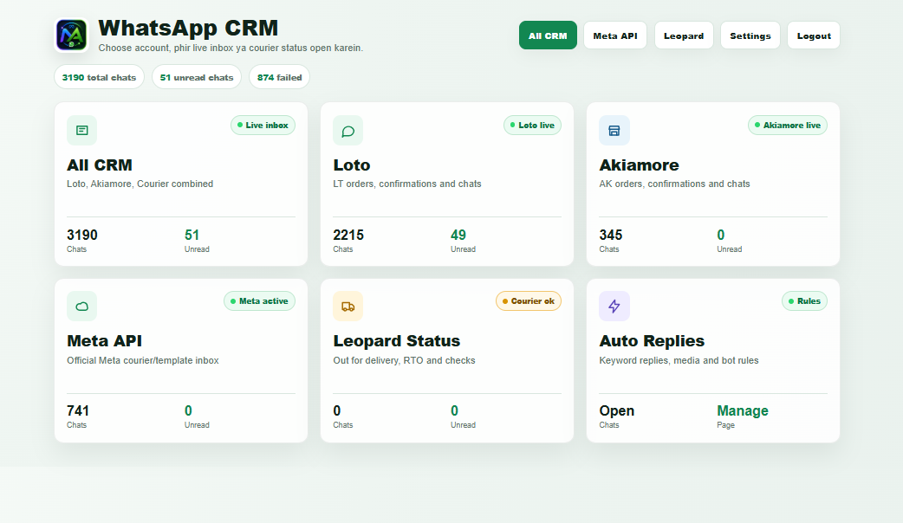Click the Meta active status badge
Viewport: 903px width, 523px height.
click(x=259, y=301)
